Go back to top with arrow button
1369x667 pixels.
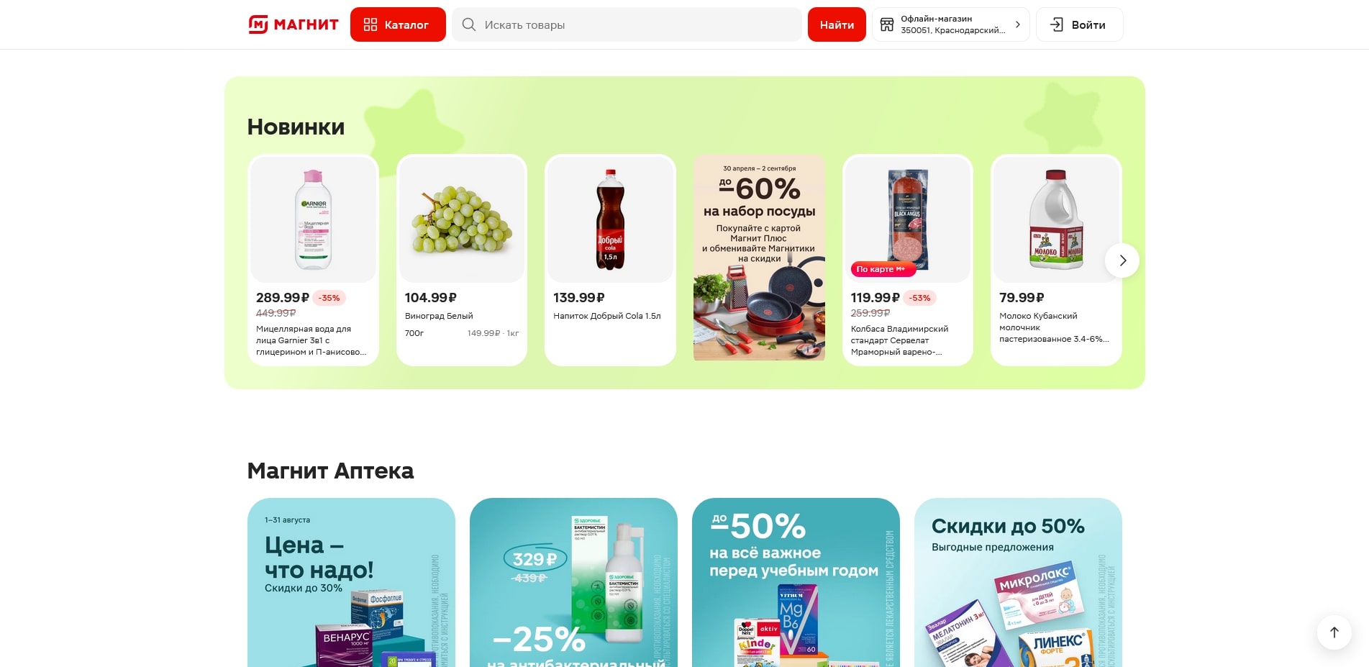1334,632
